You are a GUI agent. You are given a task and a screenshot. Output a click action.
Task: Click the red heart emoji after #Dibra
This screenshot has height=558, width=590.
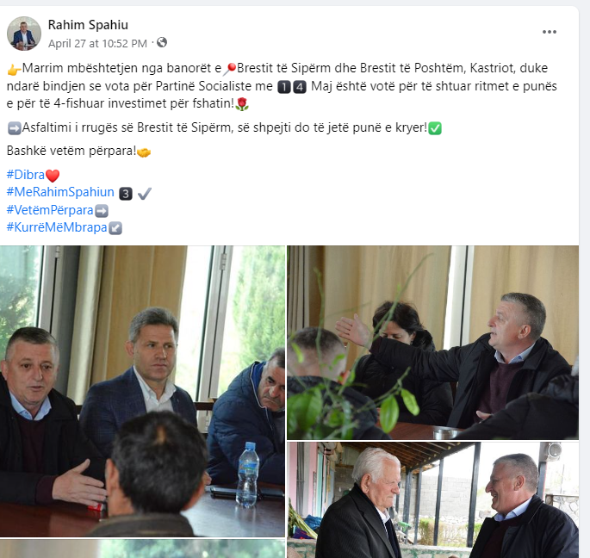53,176
